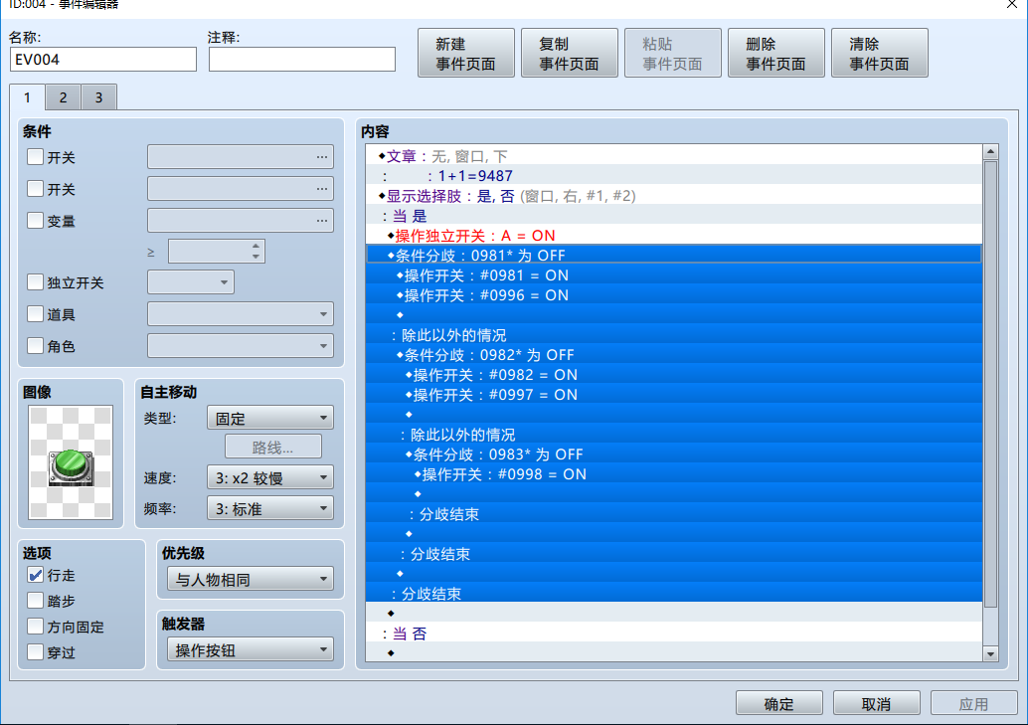This screenshot has height=725, width=1028.
Task: Open second 开关 switch selector ellipsis field
Action: (x=241, y=188)
